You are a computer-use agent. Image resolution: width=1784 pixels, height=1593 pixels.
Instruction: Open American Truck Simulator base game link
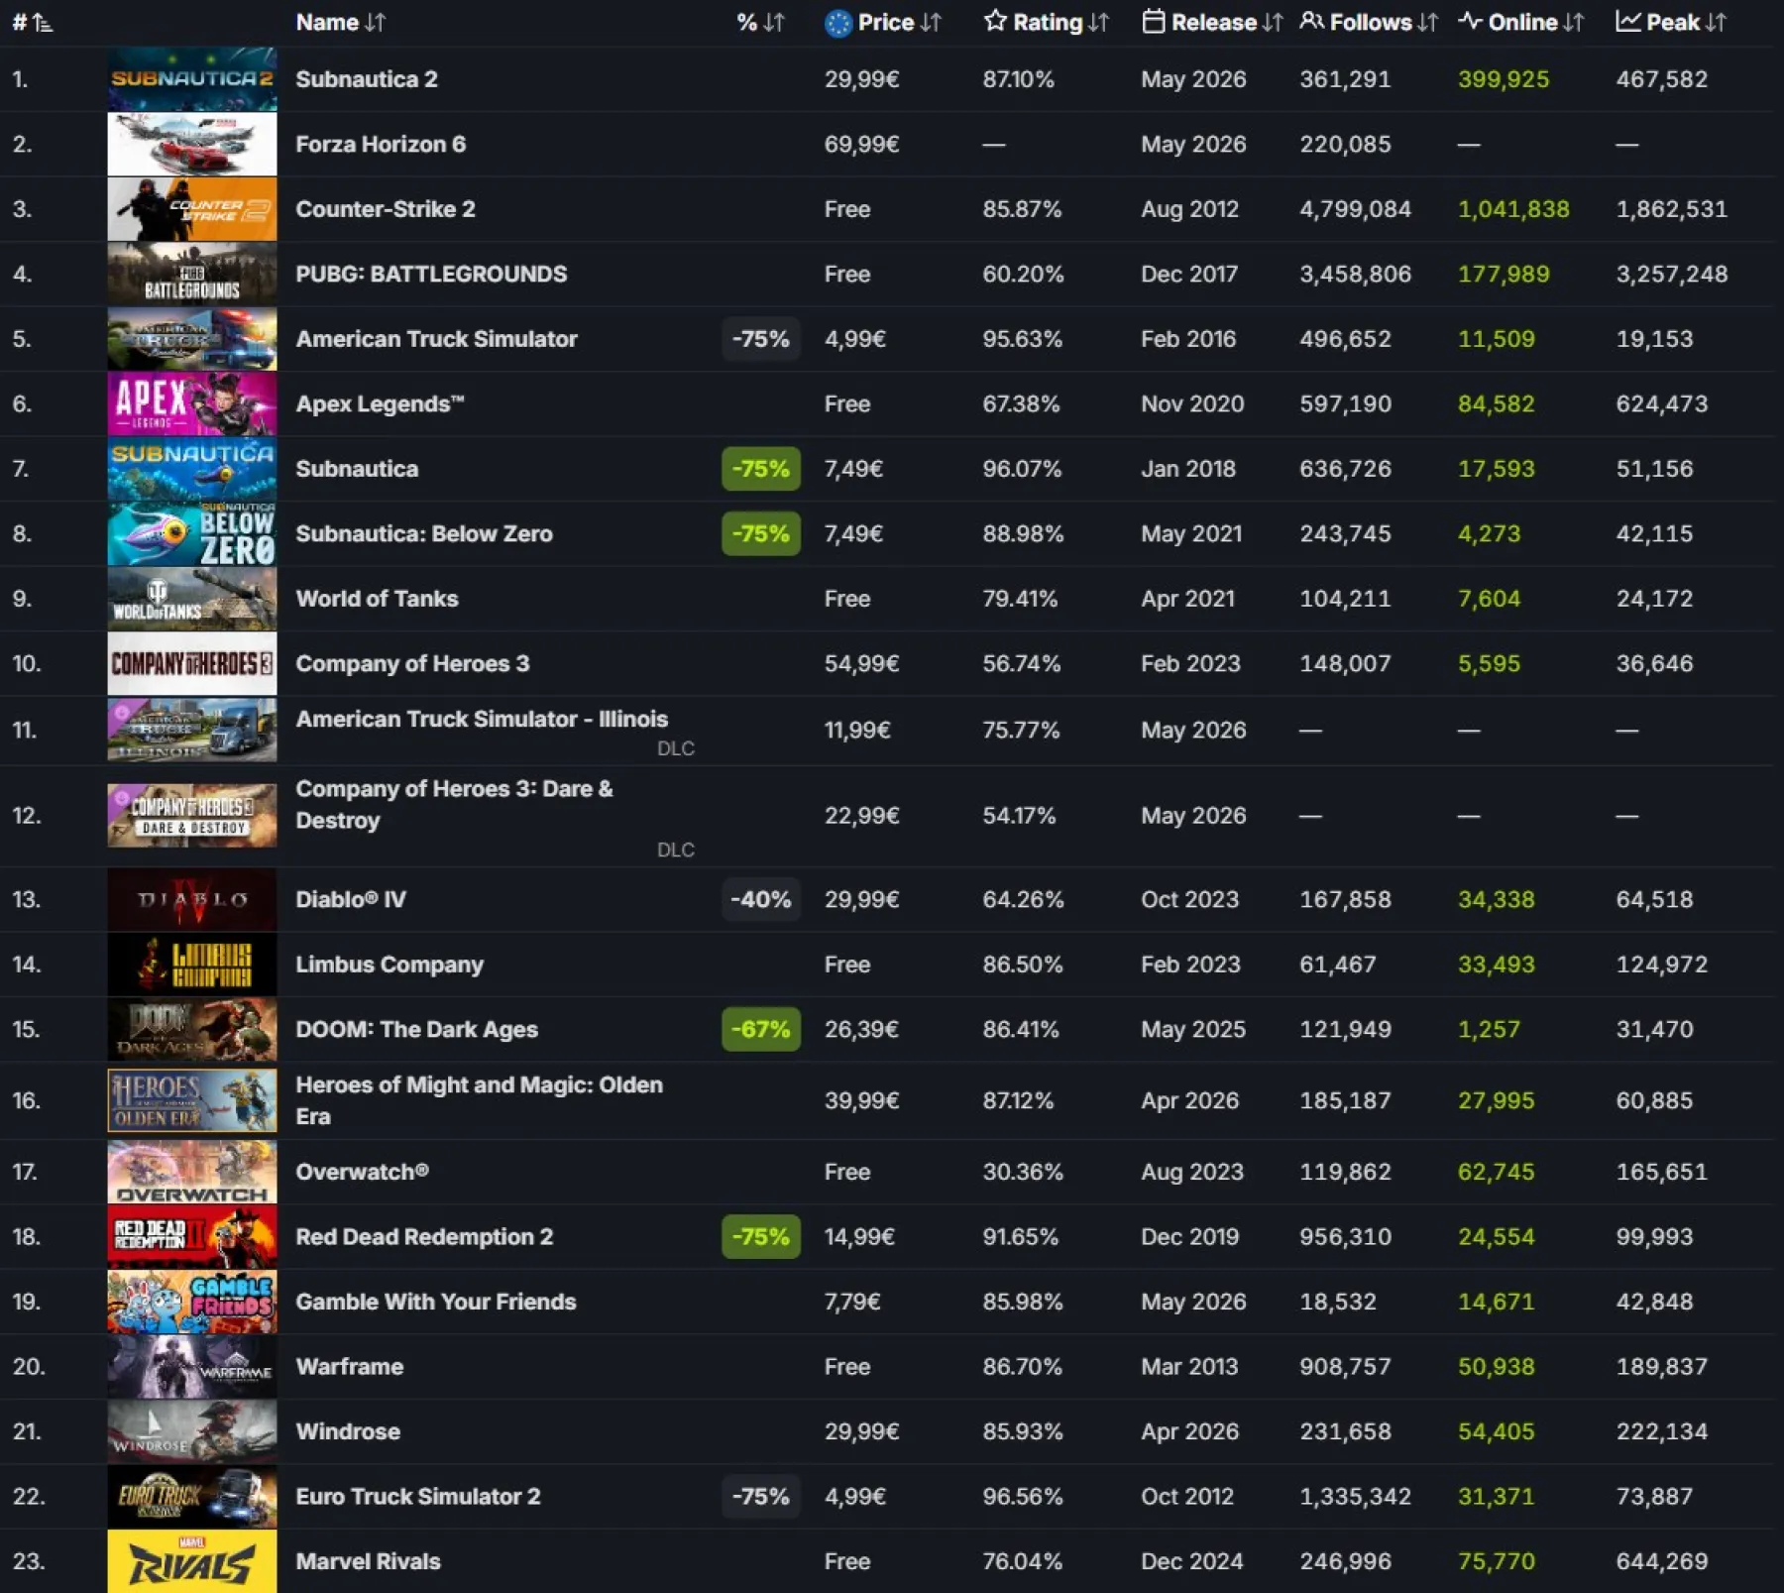436,339
